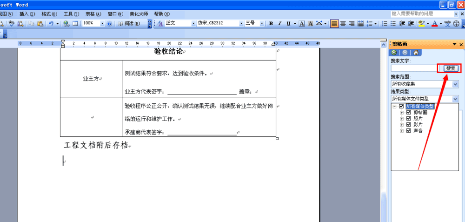Click the numbered list icon
Screen dimensions: 465x222
coord(385,23)
